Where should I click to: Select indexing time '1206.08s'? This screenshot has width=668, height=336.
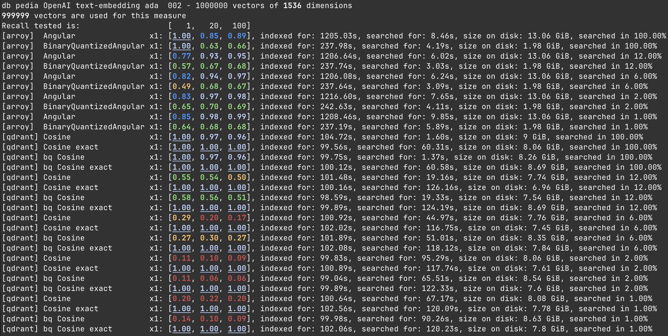[x=339, y=76]
